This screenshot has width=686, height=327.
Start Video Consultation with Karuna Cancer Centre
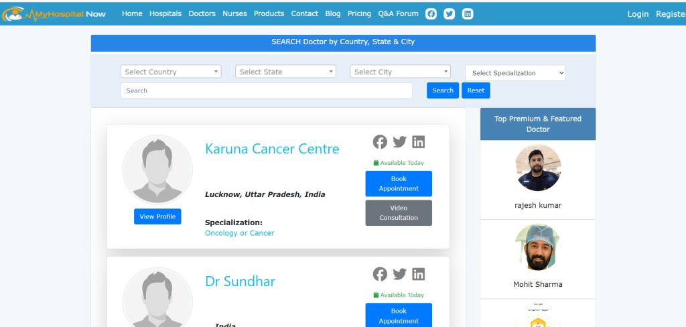point(399,212)
